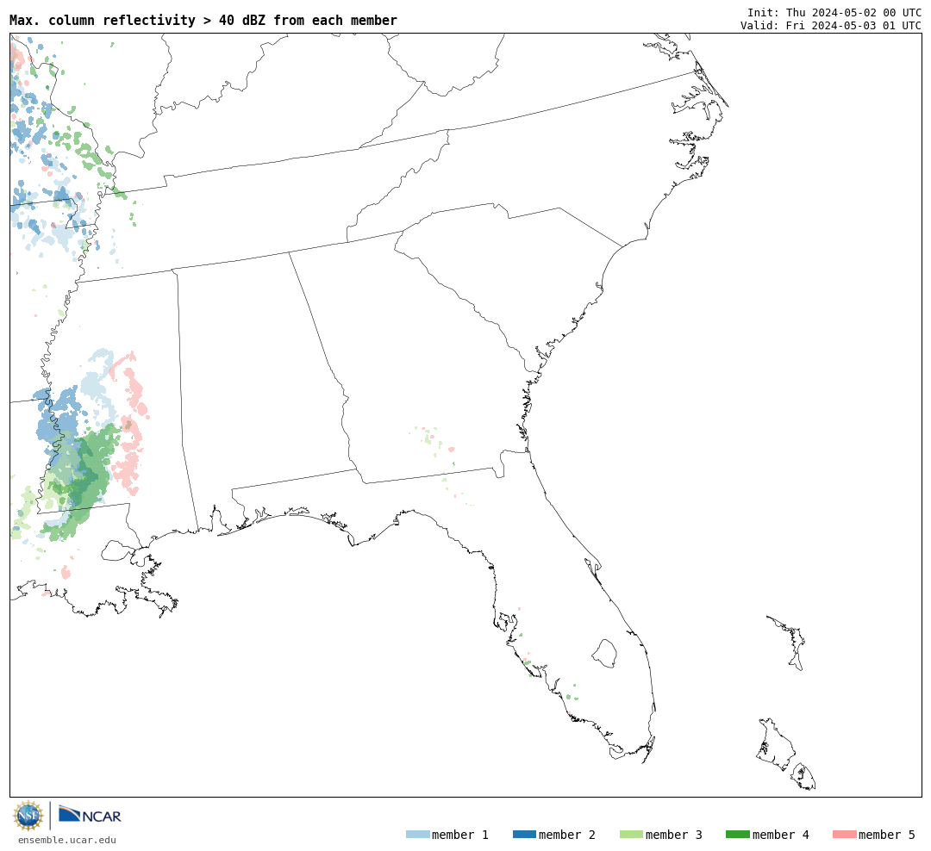Click the ensemble.ucar.edu text

[x=67, y=840]
